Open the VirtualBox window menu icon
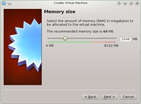 (4, 3)
